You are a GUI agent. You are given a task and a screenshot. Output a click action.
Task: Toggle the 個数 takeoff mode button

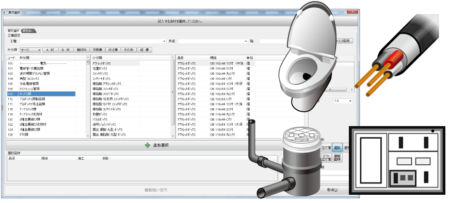tap(338, 148)
